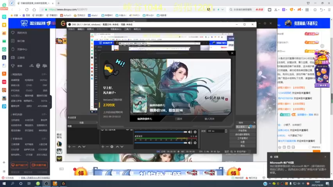Click 退出 button in OBS controls

[243, 146]
